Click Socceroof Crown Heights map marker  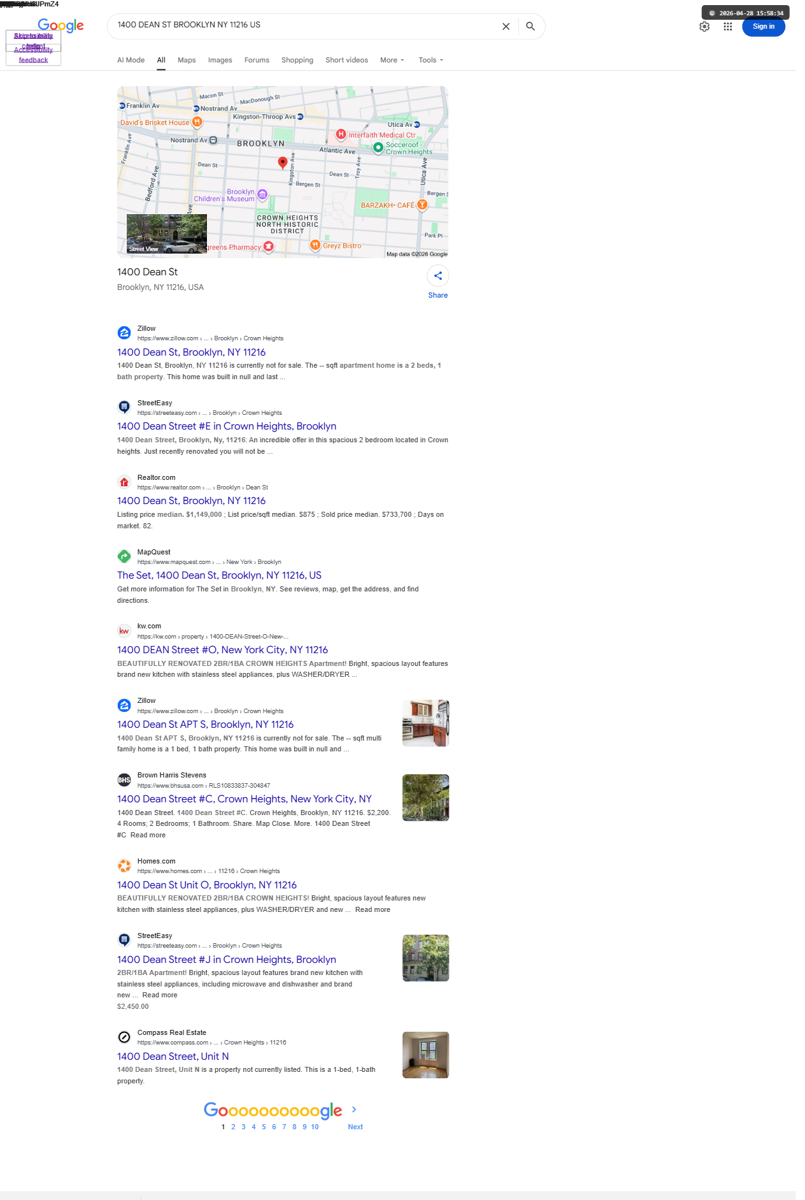tap(378, 148)
